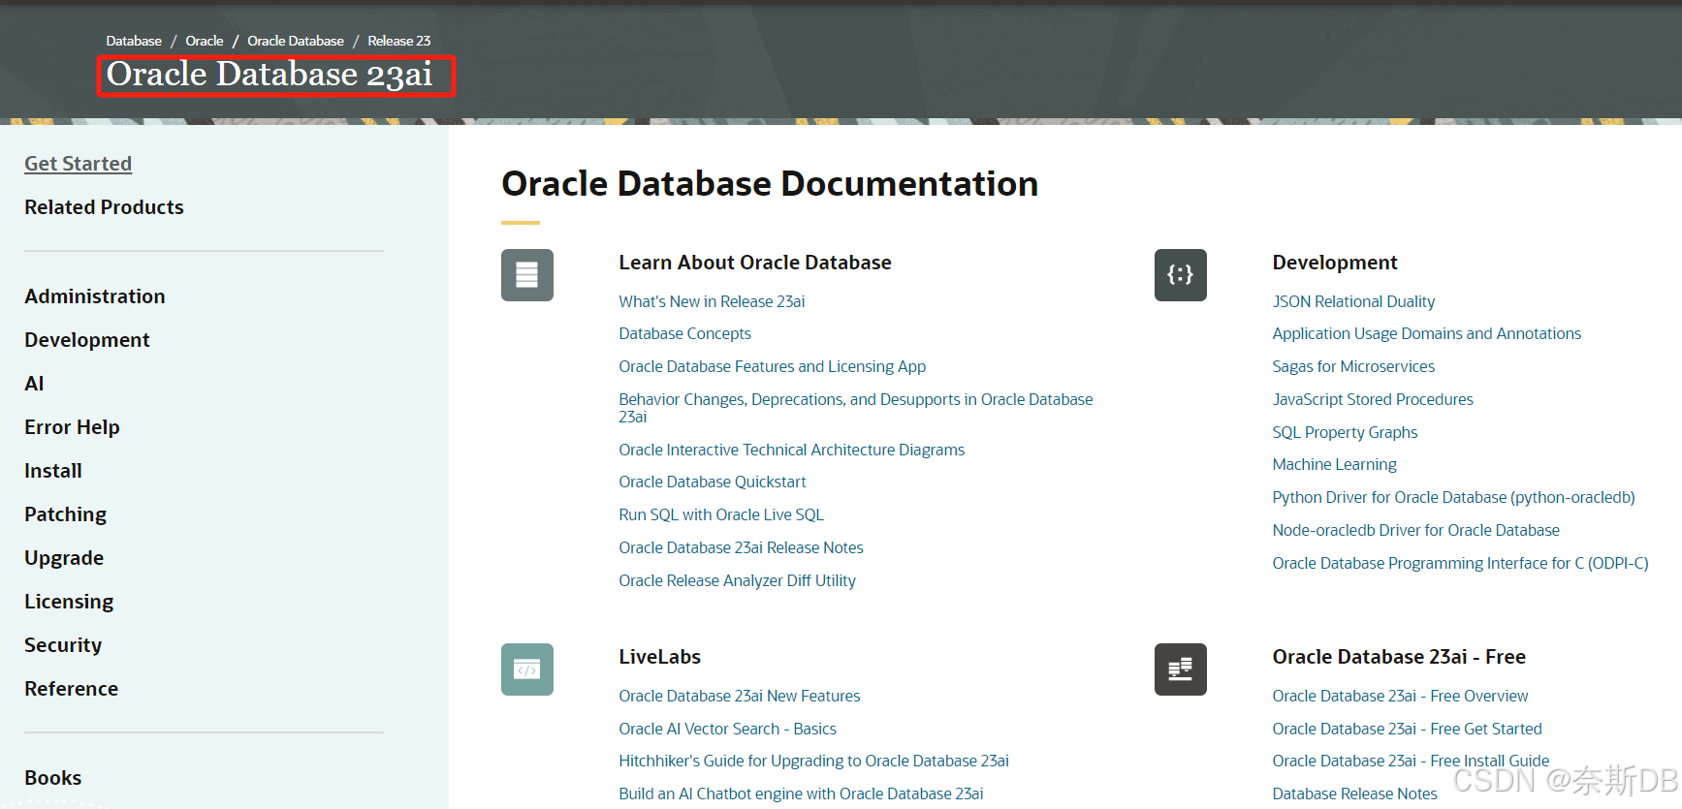1682x809 pixels.
Task: Open Hitchhiker's Guide for Upgrading link
Action: 813,761
